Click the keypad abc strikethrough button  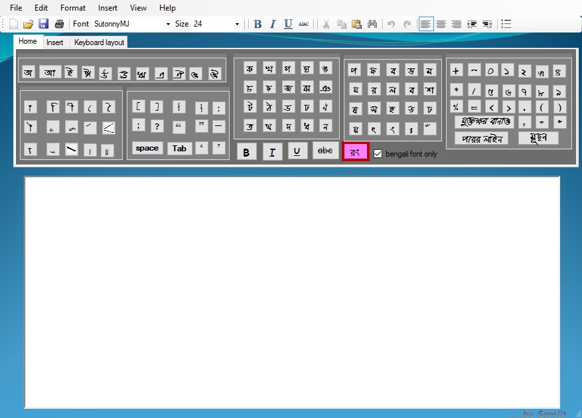[326, 151]
